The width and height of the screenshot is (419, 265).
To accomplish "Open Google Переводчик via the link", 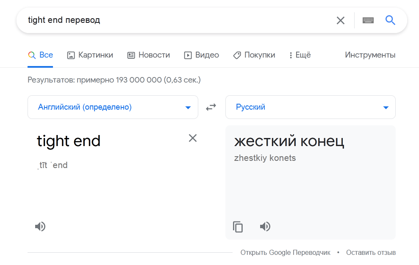I will (x=285, y=252).
